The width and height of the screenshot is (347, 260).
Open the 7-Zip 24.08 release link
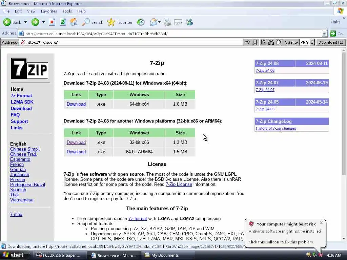tap(265, 70)
